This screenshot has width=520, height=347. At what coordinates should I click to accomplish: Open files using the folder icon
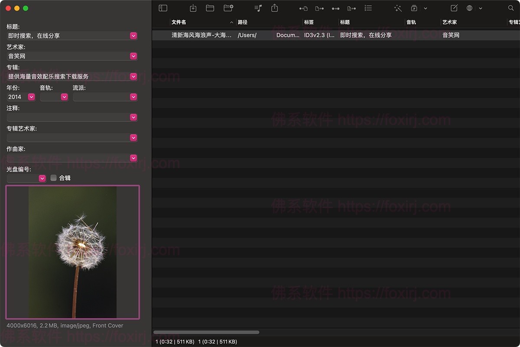211,8
